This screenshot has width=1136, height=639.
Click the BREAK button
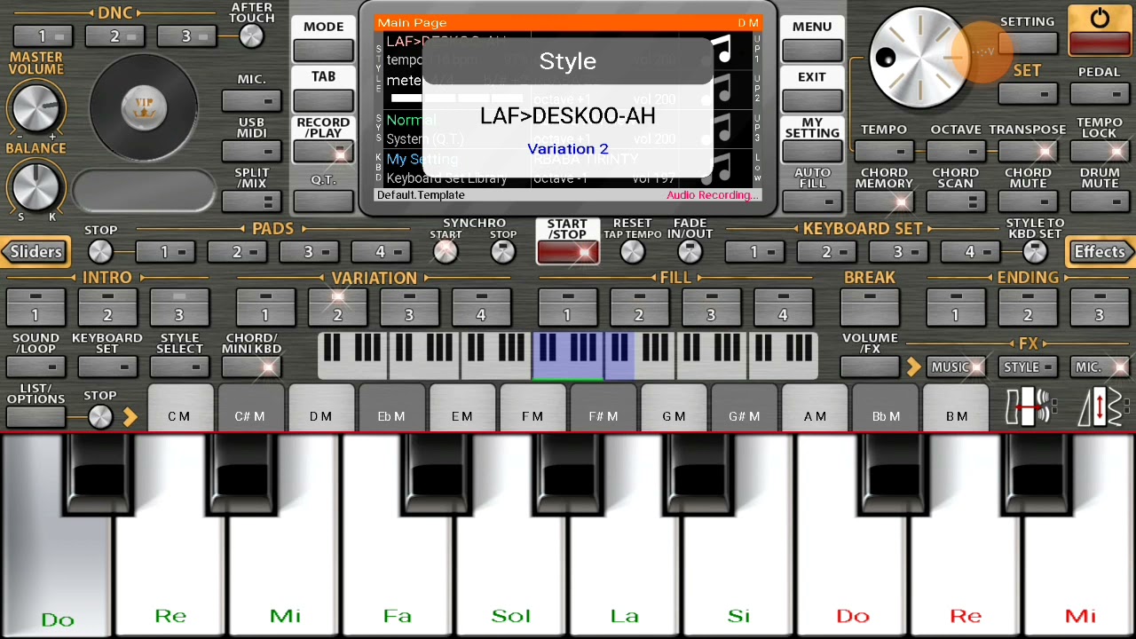(x=870, y=307)
